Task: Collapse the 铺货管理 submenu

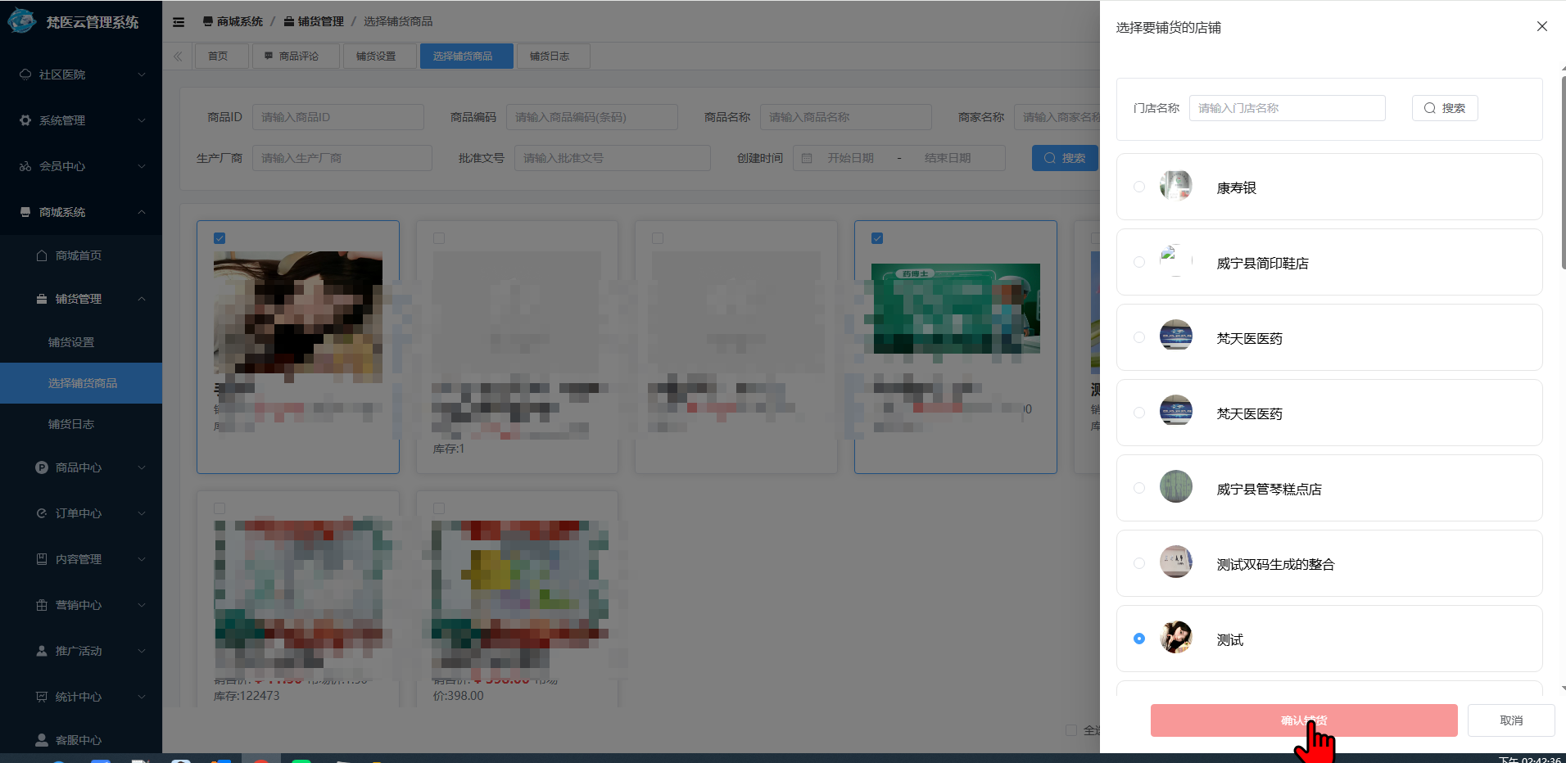Action: coord(79,298)
